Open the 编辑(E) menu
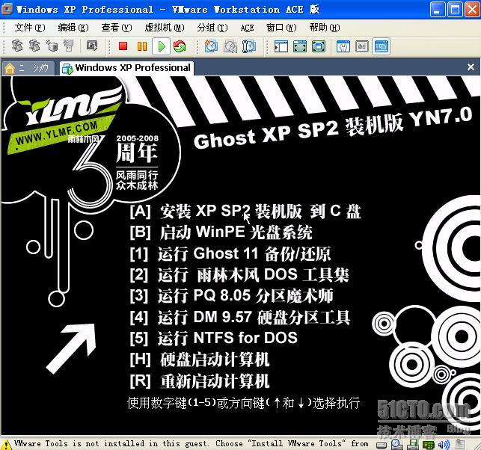 [73, 28]
